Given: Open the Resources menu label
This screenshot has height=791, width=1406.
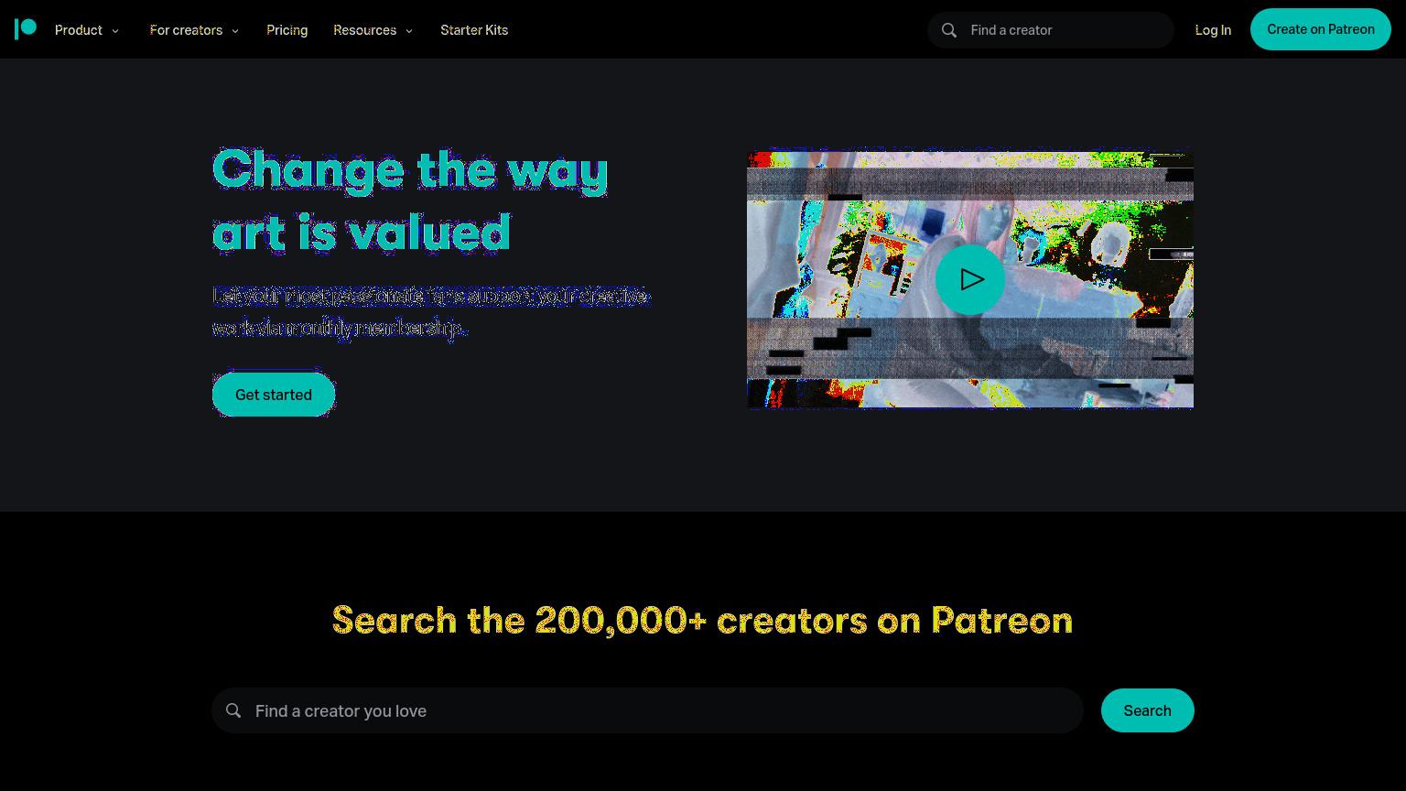Looking at the screenshot, I should click(x=365, y=30).
